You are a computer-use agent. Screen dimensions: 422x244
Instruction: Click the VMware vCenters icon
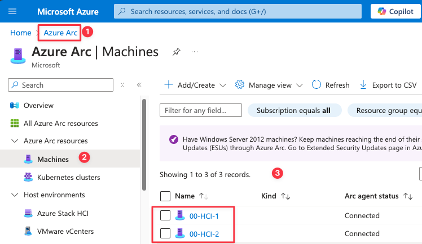[x=28, y=231]
